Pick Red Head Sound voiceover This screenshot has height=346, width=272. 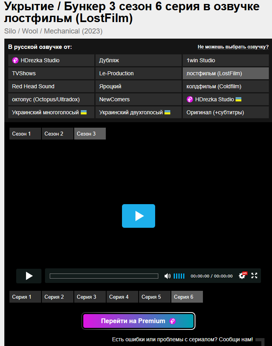(x=51, y=86)
